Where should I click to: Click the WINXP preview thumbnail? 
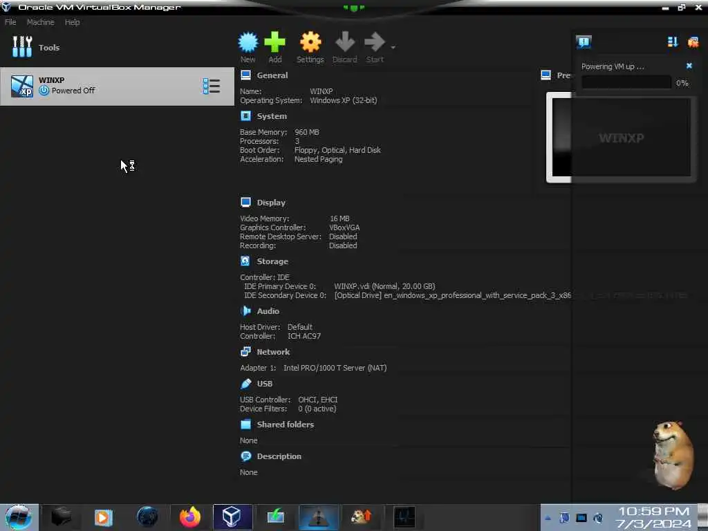[621, 138]
